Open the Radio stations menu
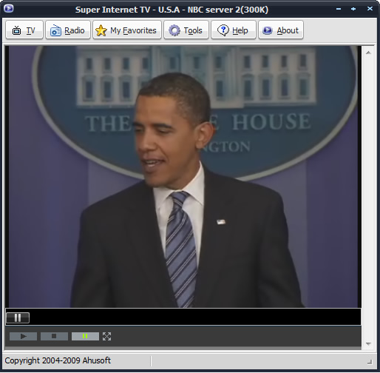 click(68, 30)
